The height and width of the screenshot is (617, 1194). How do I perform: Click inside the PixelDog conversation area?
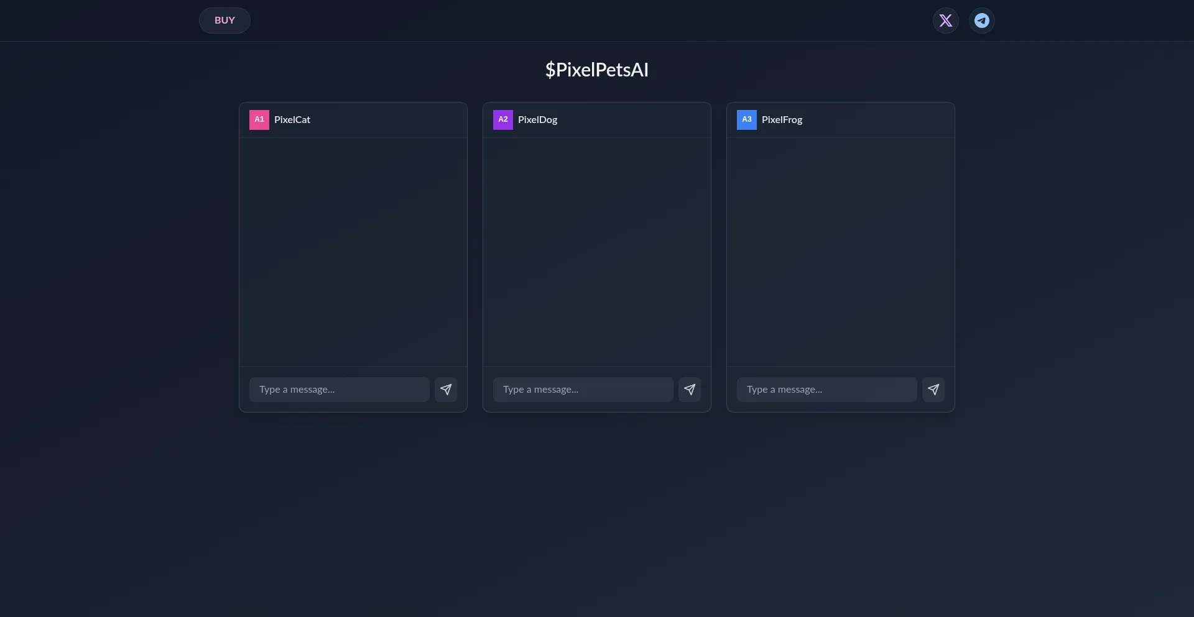597,252
